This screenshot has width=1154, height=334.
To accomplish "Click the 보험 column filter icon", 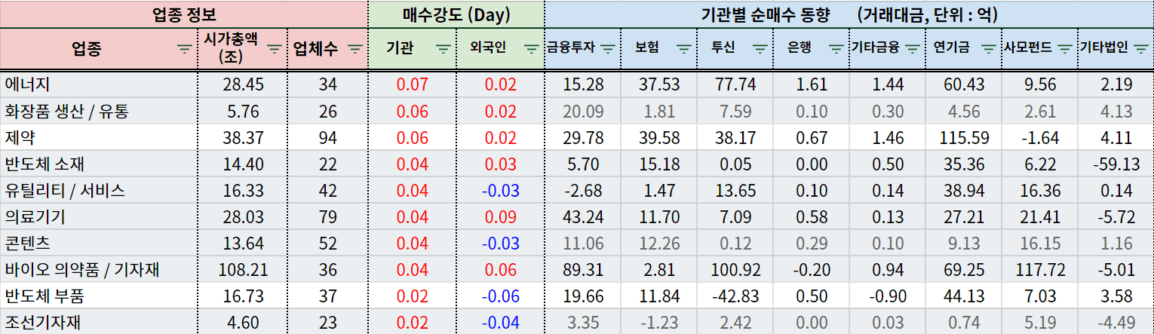I will (x=684, y=50).
